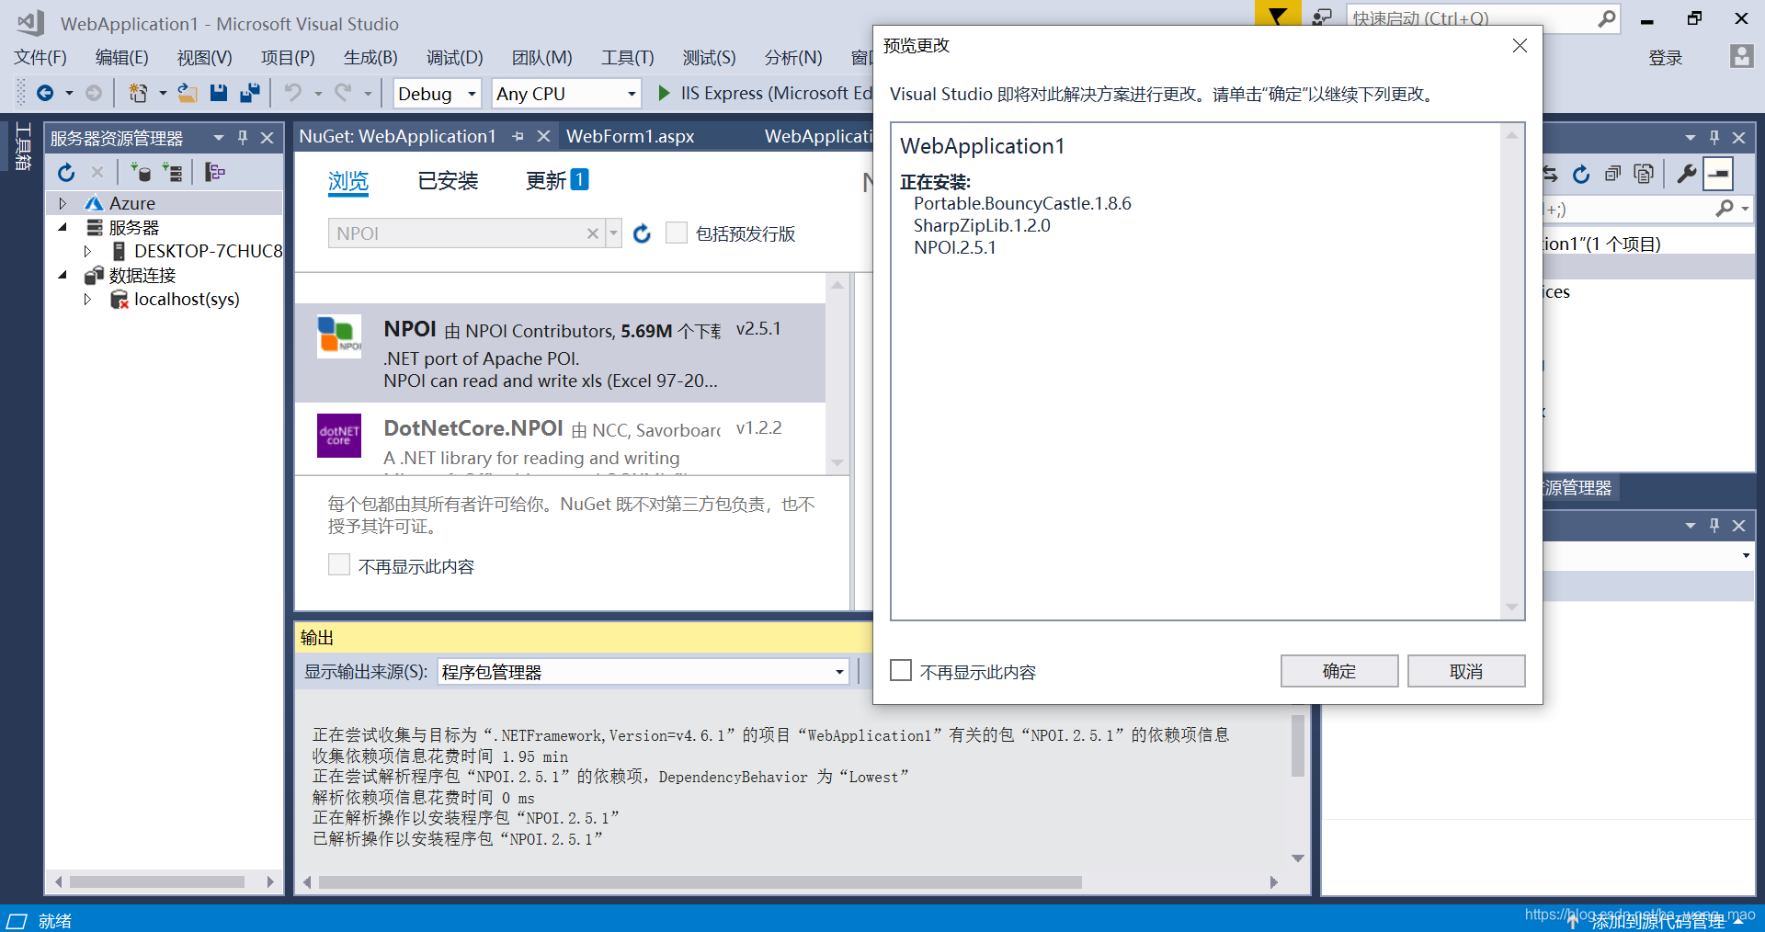This screenshot has width=1765, height=932.
Task: Open the 编辑(E) menu
Action: click(122, 57)
